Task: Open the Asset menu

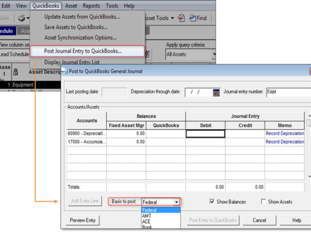Action: click(71, 5)
